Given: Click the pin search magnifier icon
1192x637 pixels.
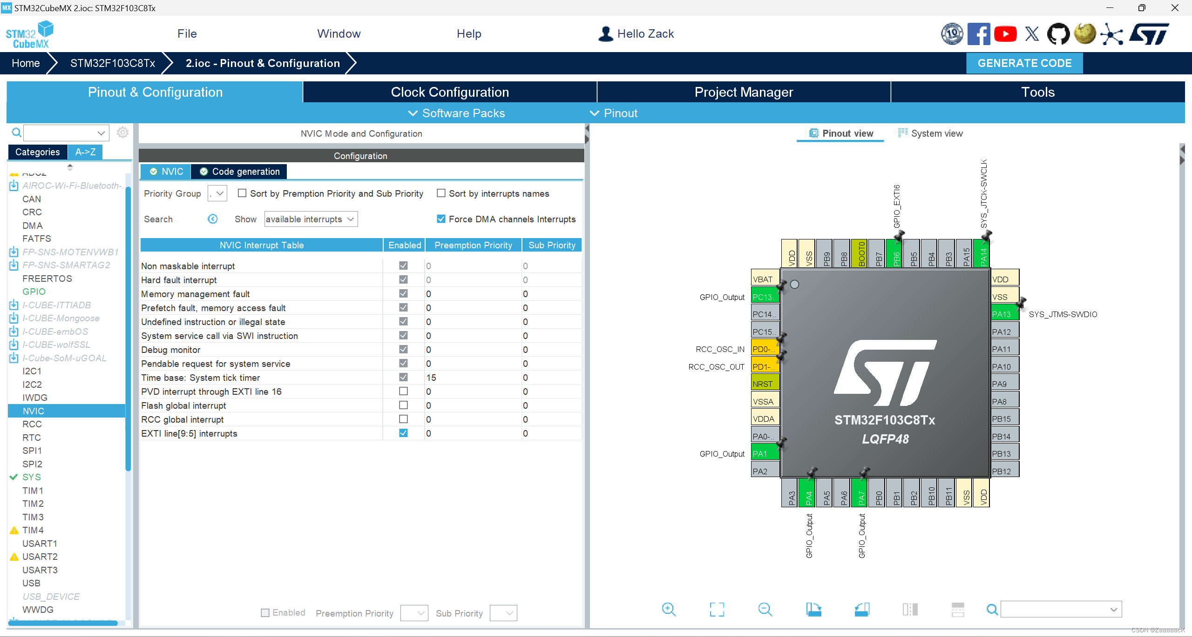Looking at the screenshot, I should pos(992,609).
